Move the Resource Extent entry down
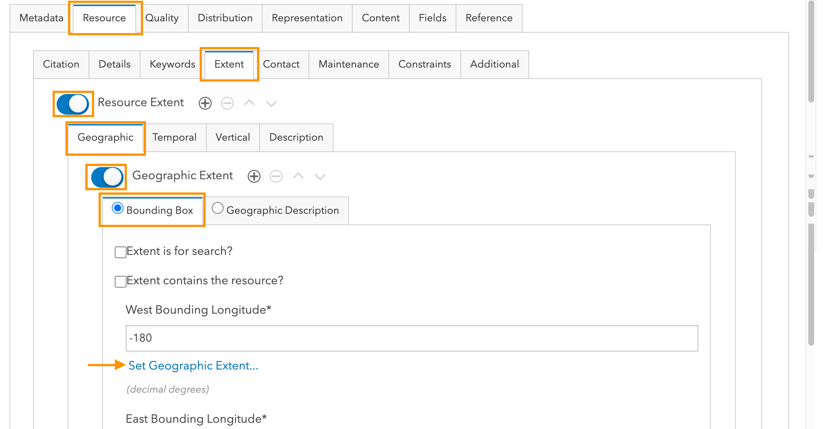 (x=271, y=103)
